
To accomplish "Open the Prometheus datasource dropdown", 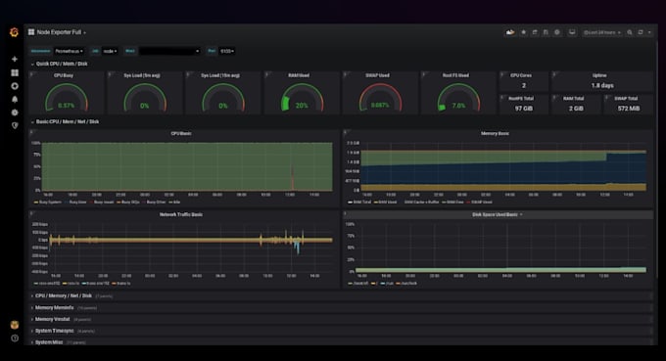I will click(70, 51).
